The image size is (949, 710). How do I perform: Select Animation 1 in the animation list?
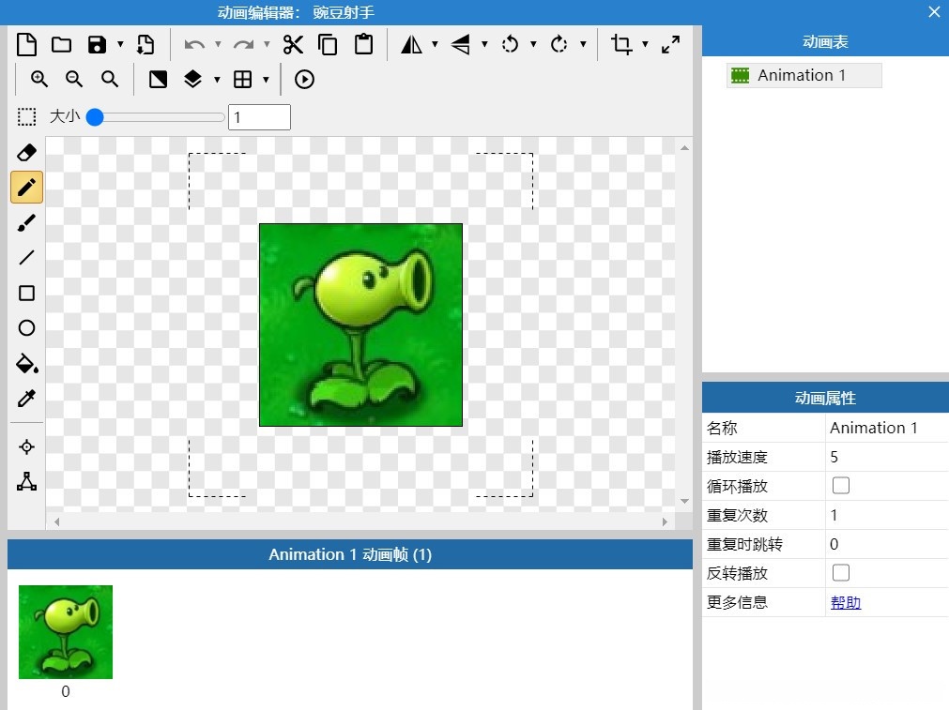click(x=804, y=76)
